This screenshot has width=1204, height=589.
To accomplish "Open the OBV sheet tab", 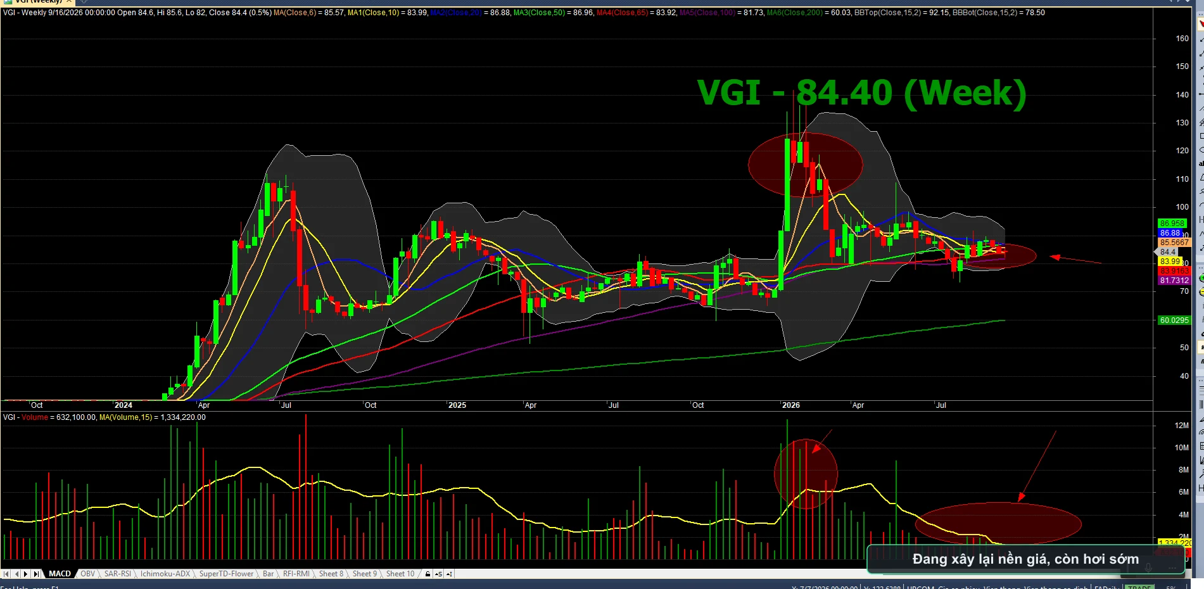I will pos(87,574).
